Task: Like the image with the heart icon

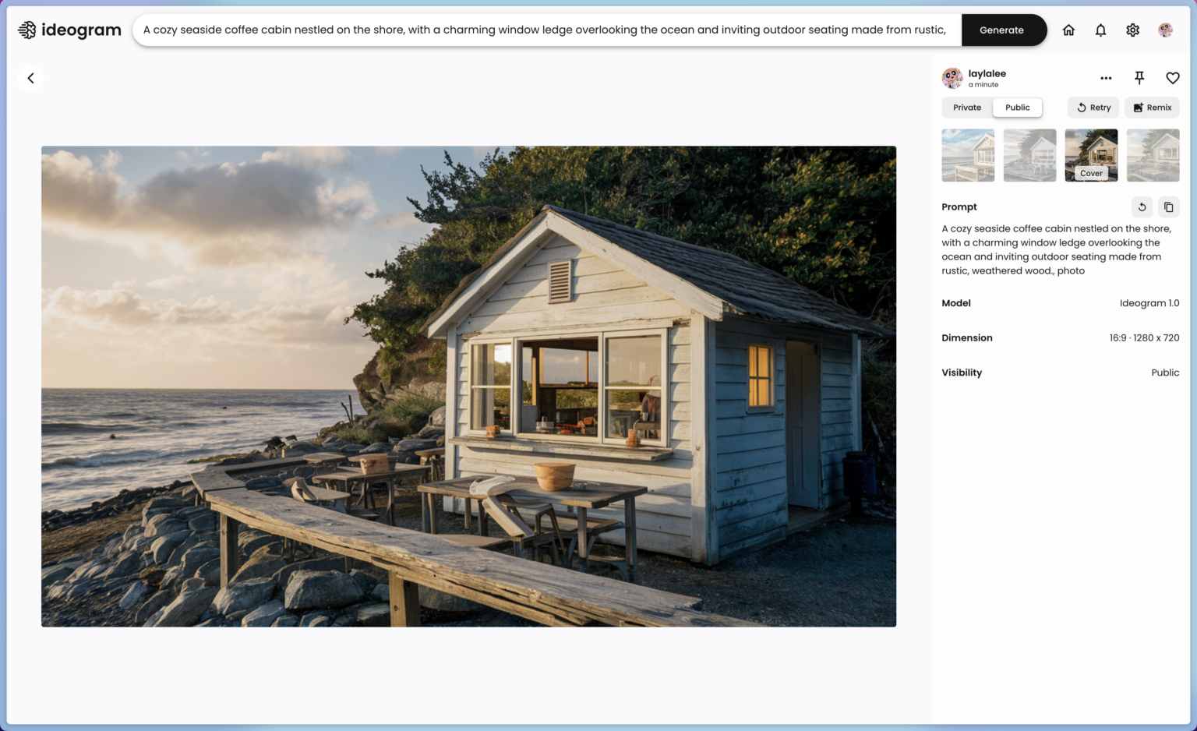Action: click(x=1172, y=78)
